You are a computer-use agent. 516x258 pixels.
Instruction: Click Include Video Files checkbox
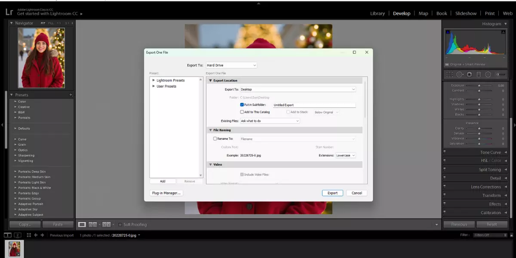[242, 174]
